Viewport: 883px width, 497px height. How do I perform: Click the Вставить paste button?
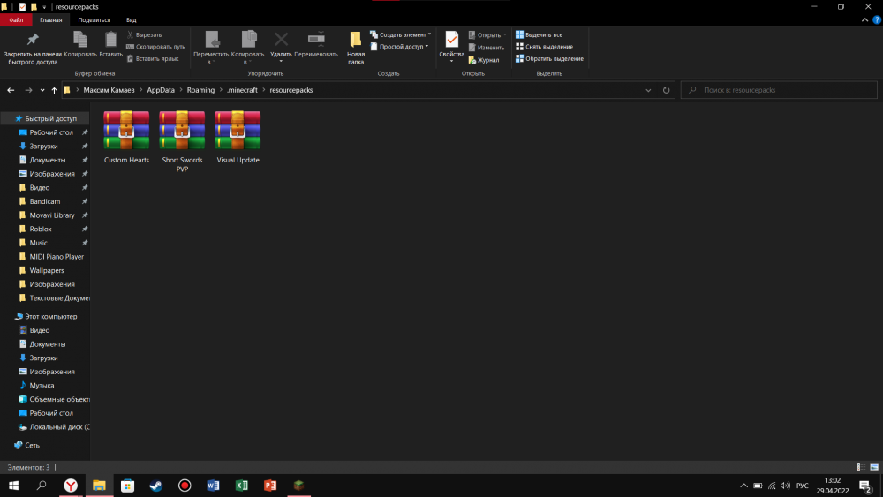(111, 44)
